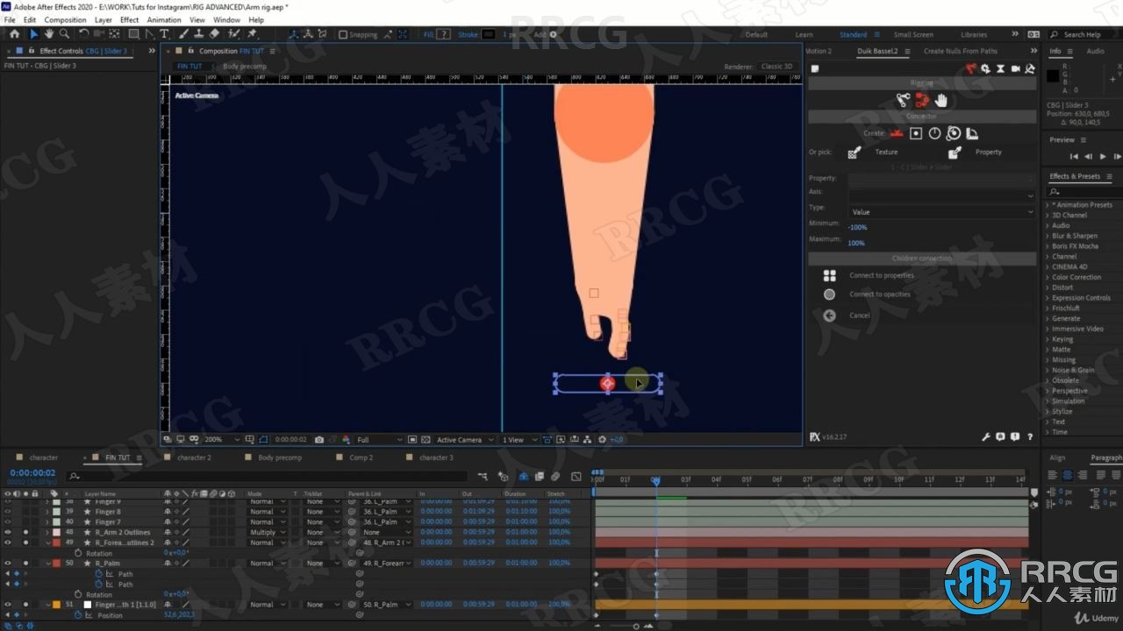This screenshot has height=631, width=1123.
Task: Open Duik Rigging links and constraints icon
Action: pos(902,100)
